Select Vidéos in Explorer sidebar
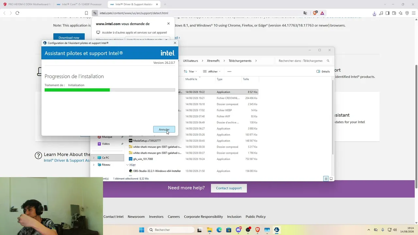 pos(106,144)
